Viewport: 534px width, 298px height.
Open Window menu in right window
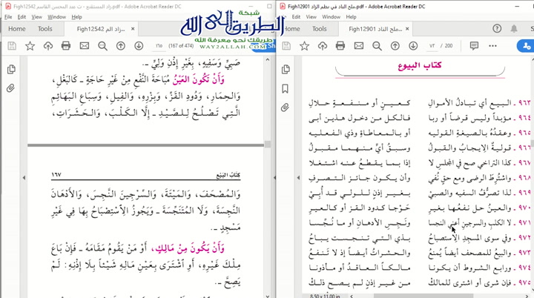tap(331, 17)
